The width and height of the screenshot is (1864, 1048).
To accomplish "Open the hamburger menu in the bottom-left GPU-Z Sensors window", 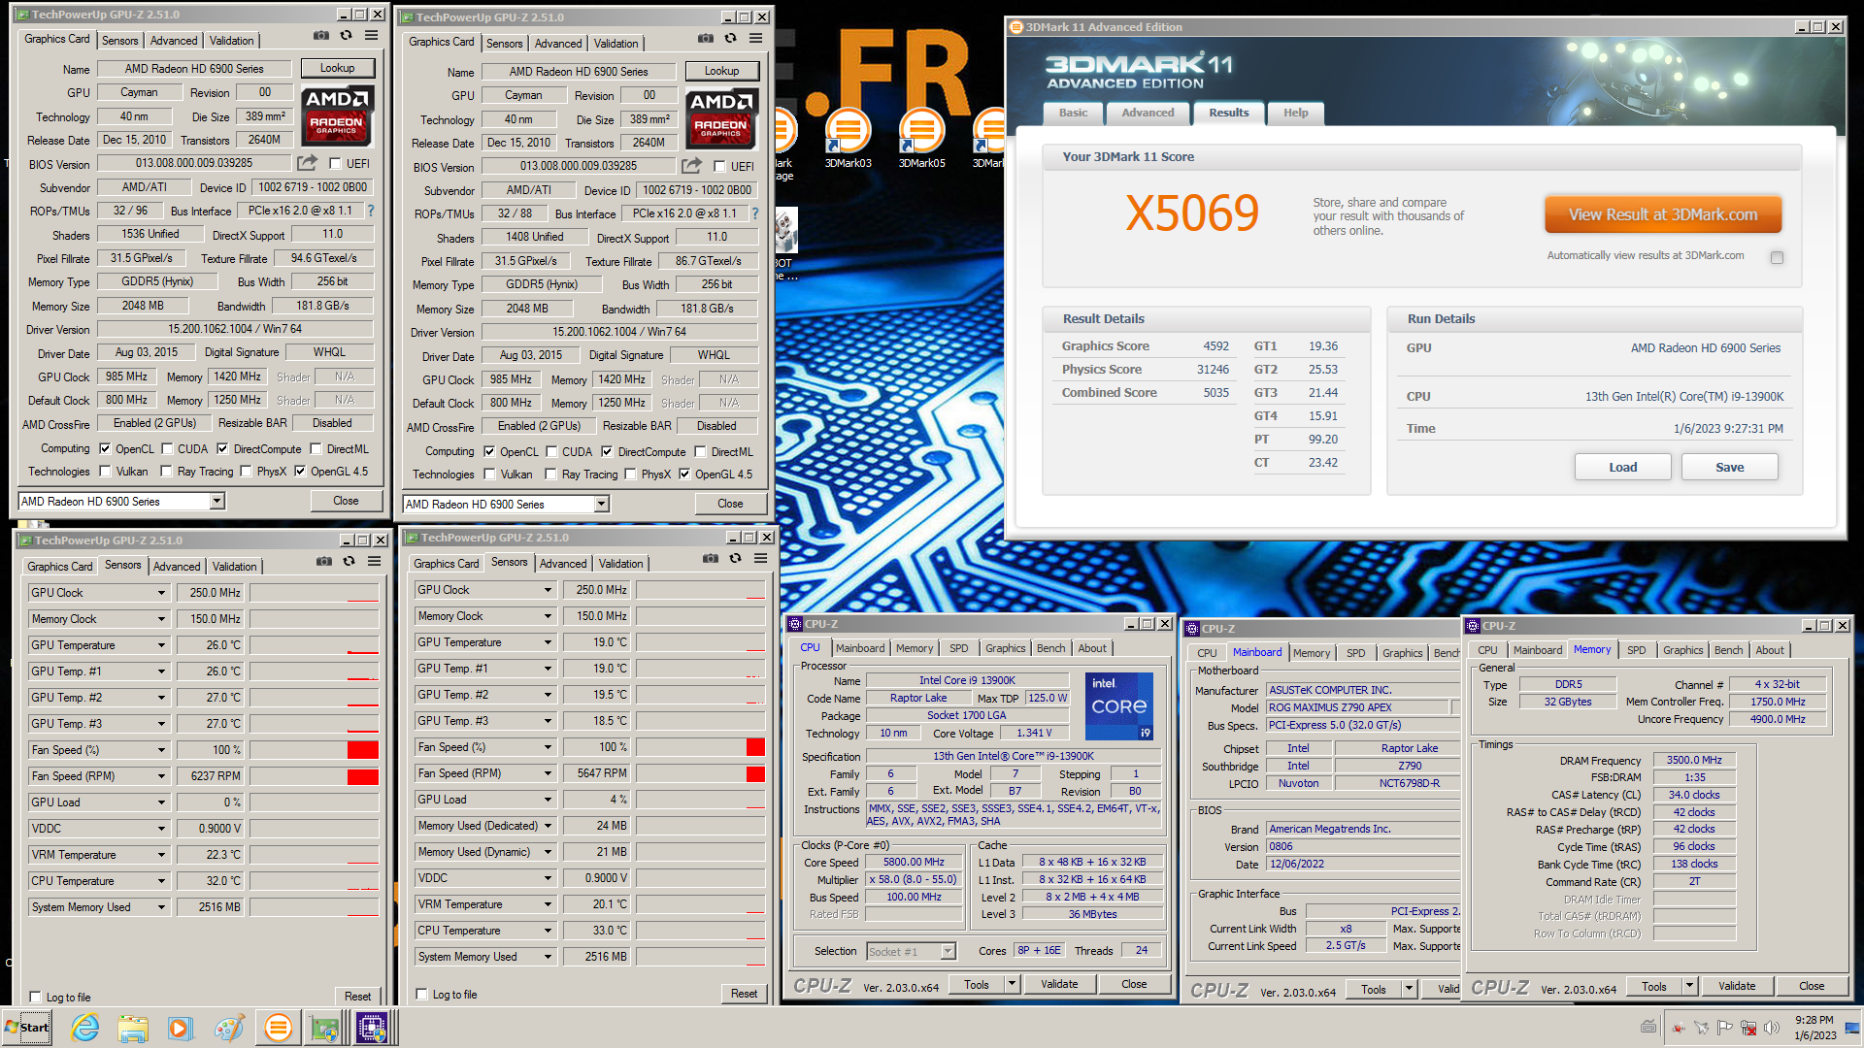I will (x=374, y=562).
